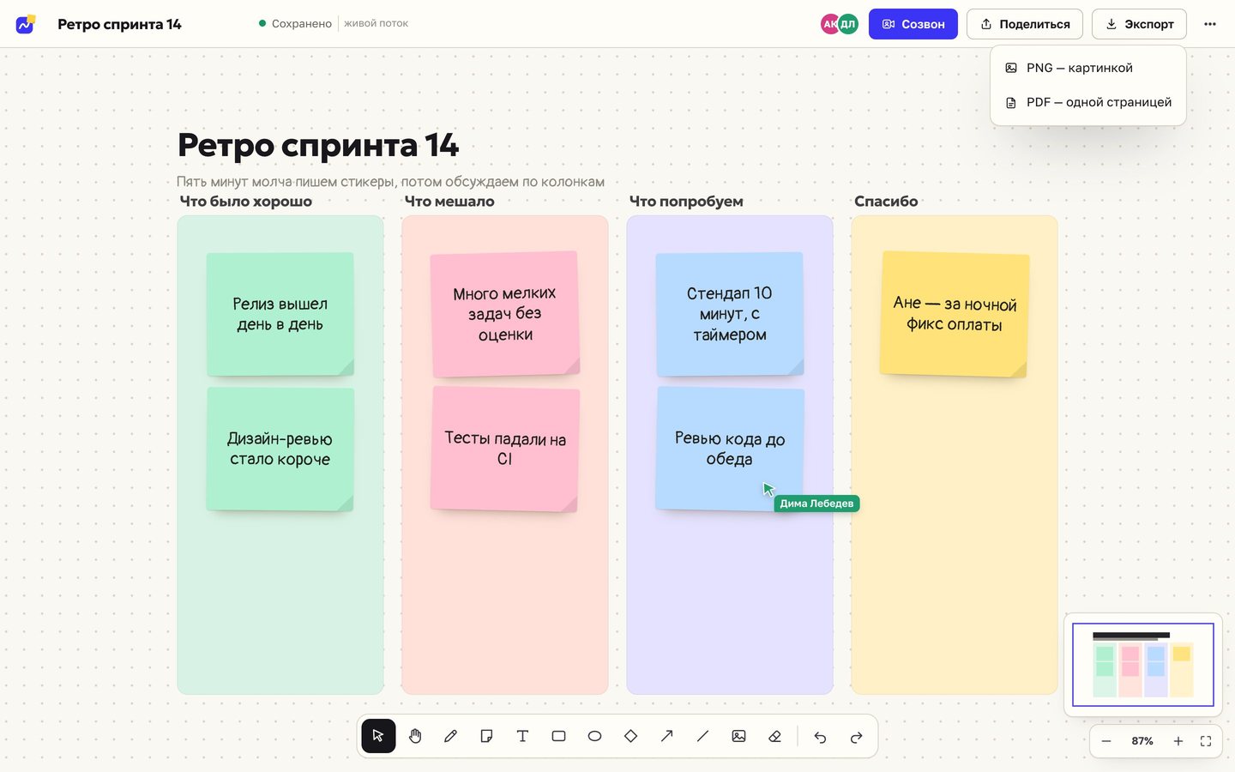The image size is (1235, 772).
Task: Export as PNG — картинкой
Action: point(1088,68)
